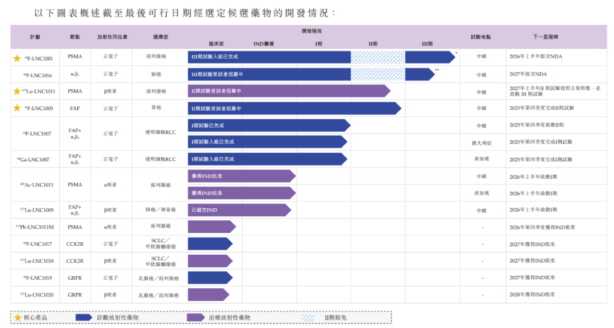Click the 計劃 column header
This screenshot has height=328, width=614.
pyautogui.click(x=35, y=37)
